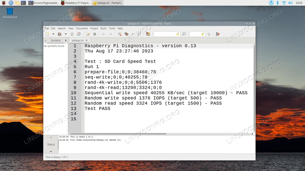
Task: Close the current file with toolbar X icon
Action: click(95, 34)
